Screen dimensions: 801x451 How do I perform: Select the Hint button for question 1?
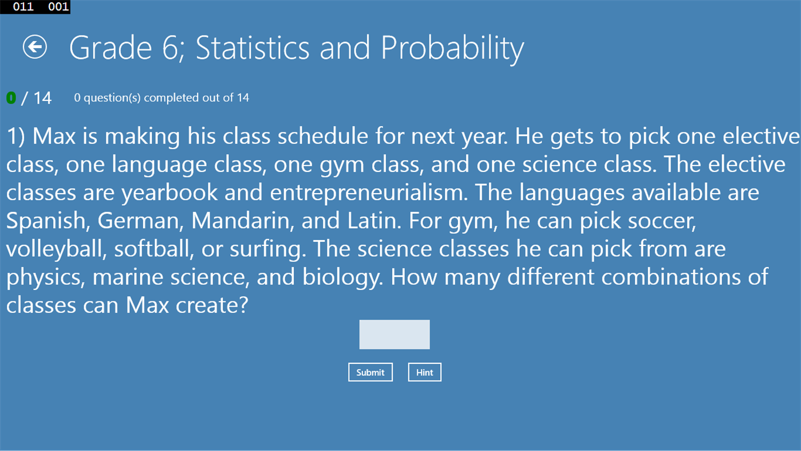424,372
